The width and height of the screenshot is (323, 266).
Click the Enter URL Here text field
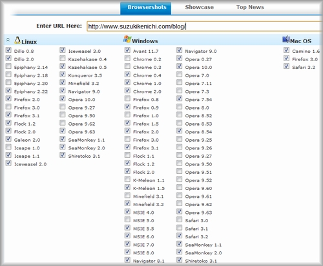point(205,26)
